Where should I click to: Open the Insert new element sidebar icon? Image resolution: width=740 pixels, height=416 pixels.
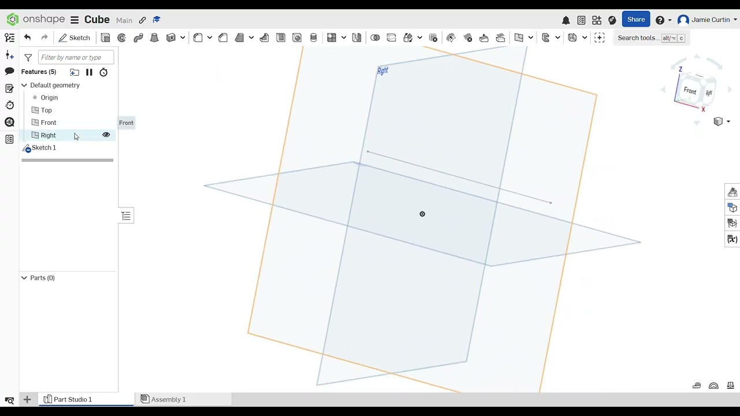coord(9,55)
